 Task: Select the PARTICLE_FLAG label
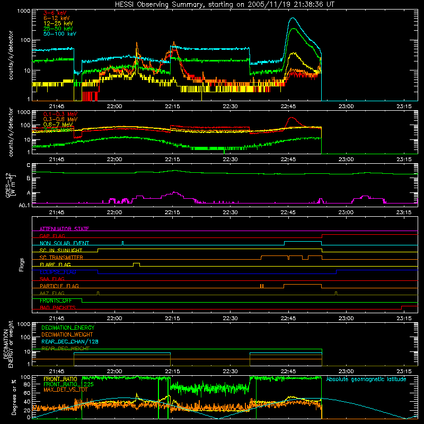click(59, 286)
